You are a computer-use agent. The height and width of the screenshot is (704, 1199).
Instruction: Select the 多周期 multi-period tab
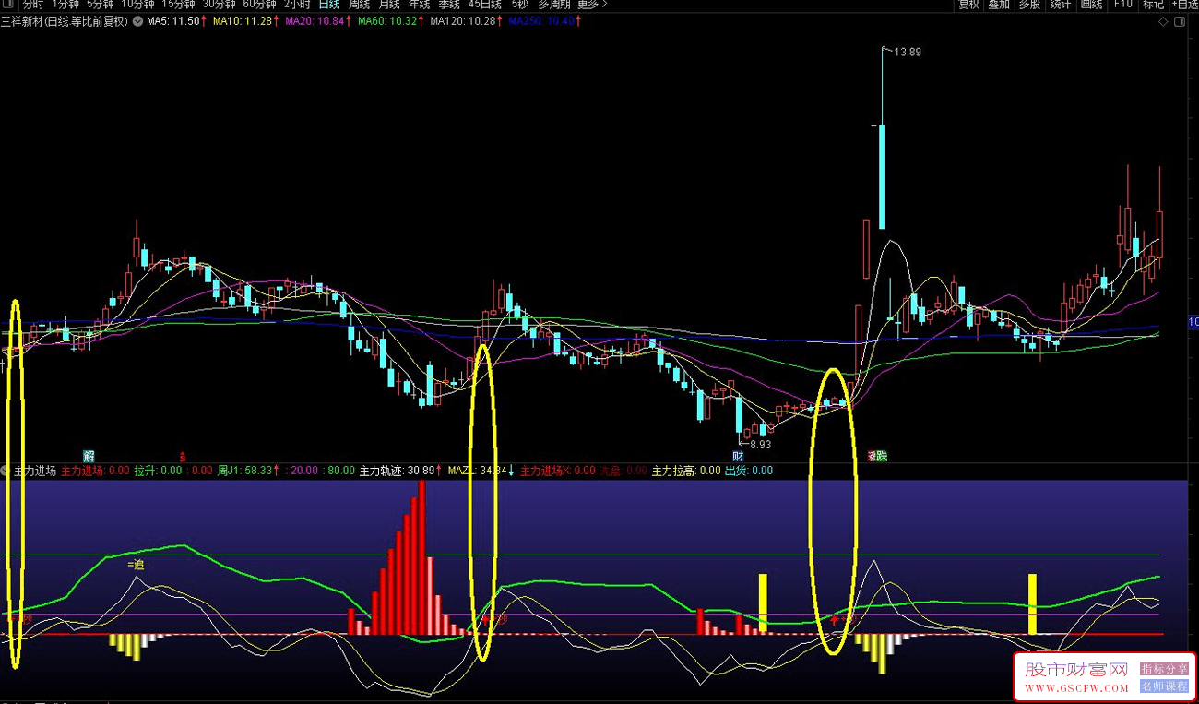click(x=554, y=4)
